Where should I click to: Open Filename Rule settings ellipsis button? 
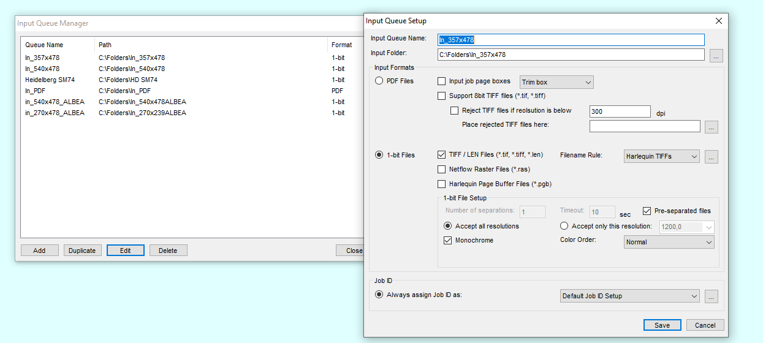(x=711, y=157)
